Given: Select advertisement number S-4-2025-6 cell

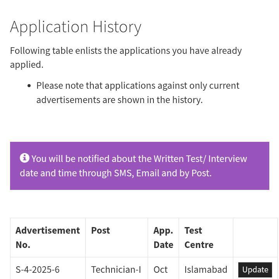Looking at the screenshot, I should tap(38, 269).
